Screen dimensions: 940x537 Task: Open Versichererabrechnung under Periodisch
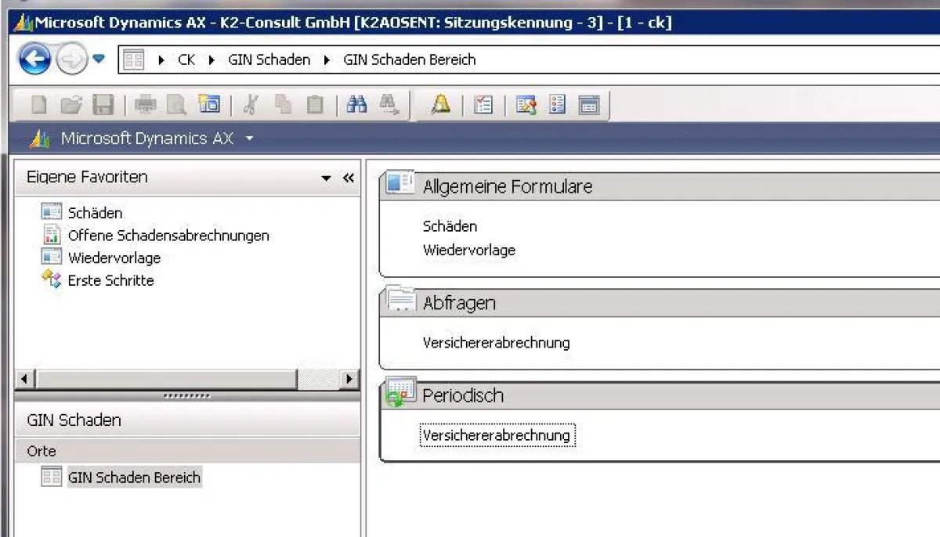(x=496, y=435)
